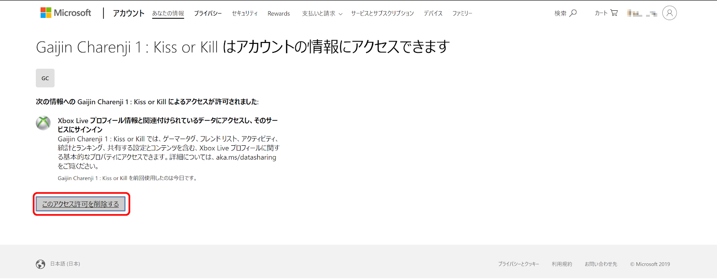Click the globe language icon
The image size is (717, 279).
tap(41, 264)
